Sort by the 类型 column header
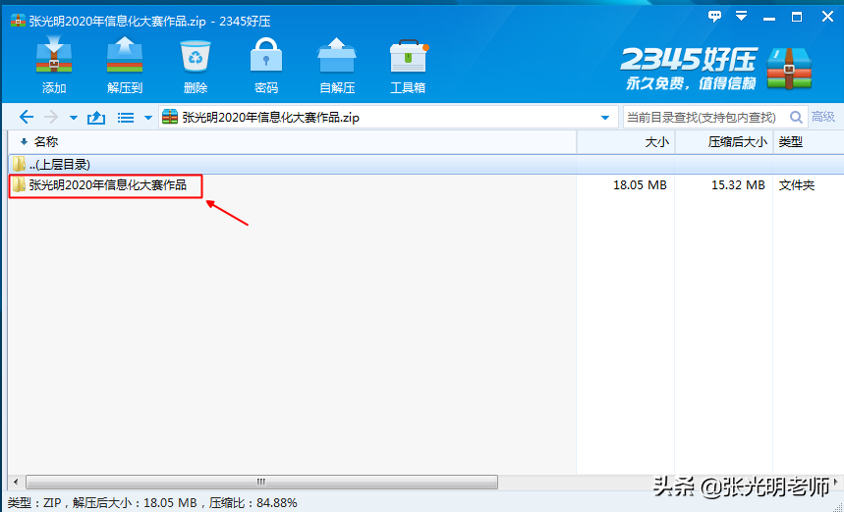The height and width of the screenshot is (512, 844). click(809, 142)
